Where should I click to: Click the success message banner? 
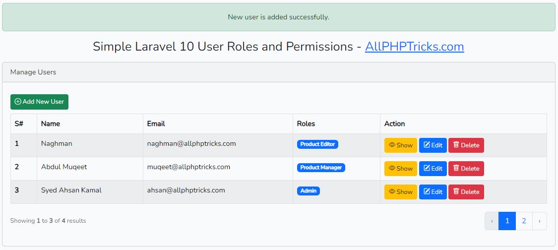click(279, 17)
